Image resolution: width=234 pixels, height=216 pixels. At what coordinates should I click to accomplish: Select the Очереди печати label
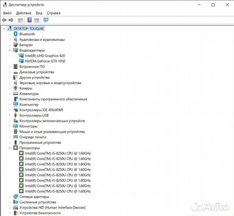tap(33, 137)
